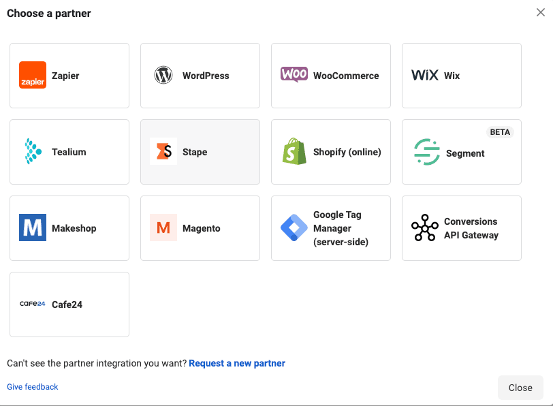Select the Tealium dotted logo icon
Screen dimensions: 553x406
tap(33, 151)
